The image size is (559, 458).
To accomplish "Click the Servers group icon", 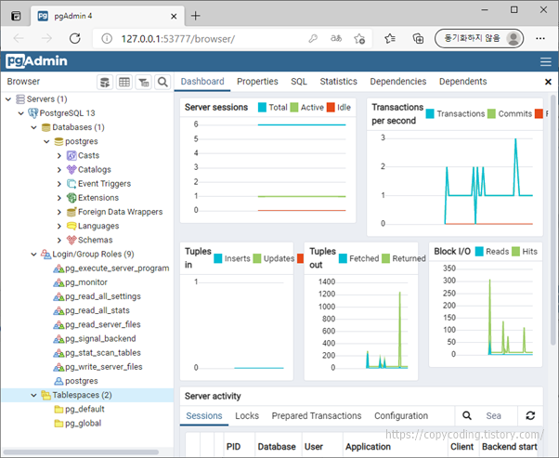I will pyautogui.click(x=20, y=98).
